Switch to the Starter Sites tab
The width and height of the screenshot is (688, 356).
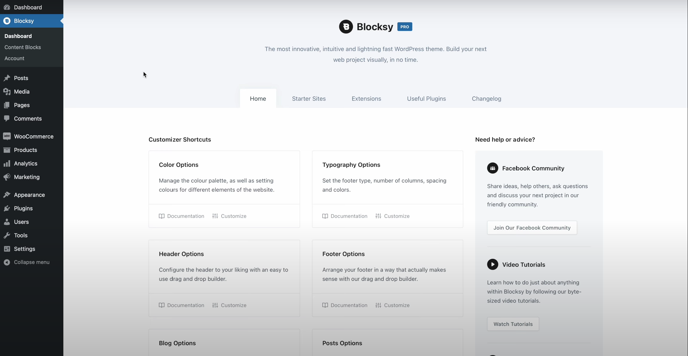click(x=309, y=99)
